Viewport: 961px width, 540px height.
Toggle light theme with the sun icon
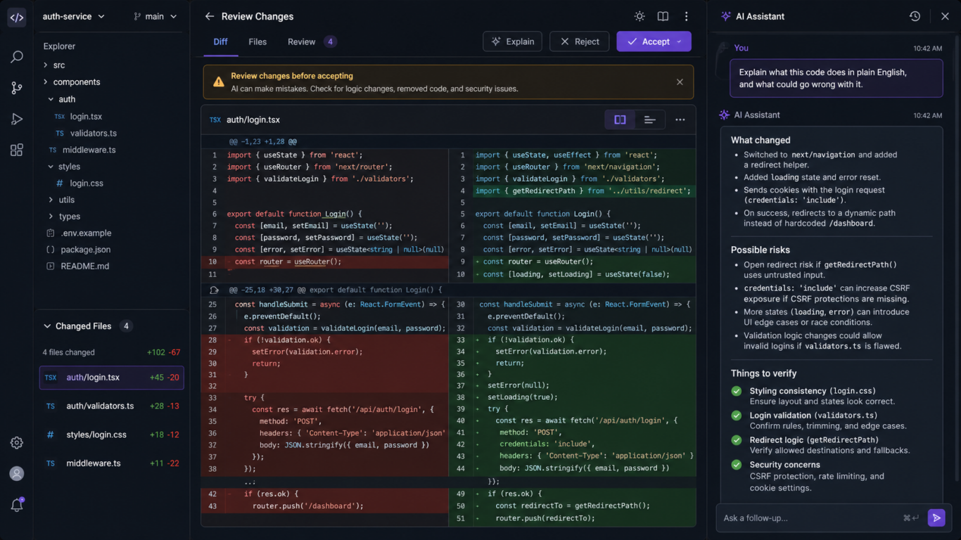click(x=639, y=15)
